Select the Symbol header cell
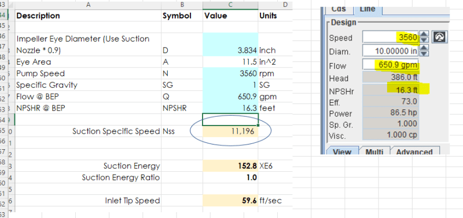The image size is (463, 218). coord(182,16)
